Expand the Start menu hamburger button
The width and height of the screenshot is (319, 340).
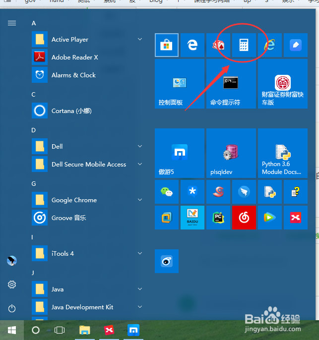(12, 23)
